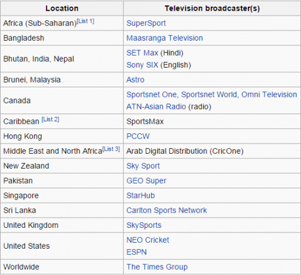Viewport: 301px width, 275px height.
Task: Select the United Kingdom cell
Action: tap(62, 225)
